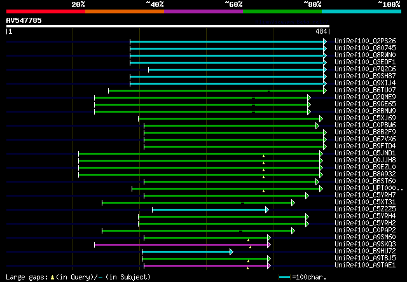Screen dimensions: 407x282
Task: Select the UniRef100_C5XT31 label
Action: pos(365,202)
